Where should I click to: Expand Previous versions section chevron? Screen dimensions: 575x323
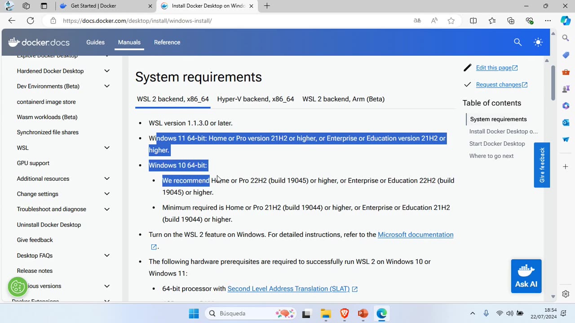[107, 286]
